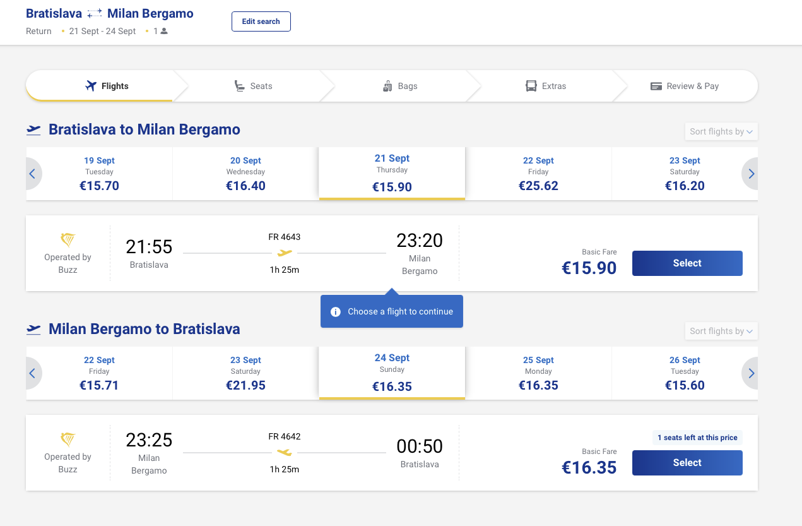Pick 22 Sept Friday €25.62 outbound date

point(538,174)
